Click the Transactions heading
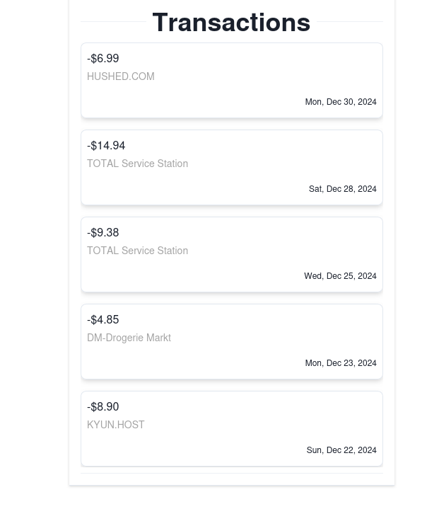 pyautogui.click(x=231, y=22)
